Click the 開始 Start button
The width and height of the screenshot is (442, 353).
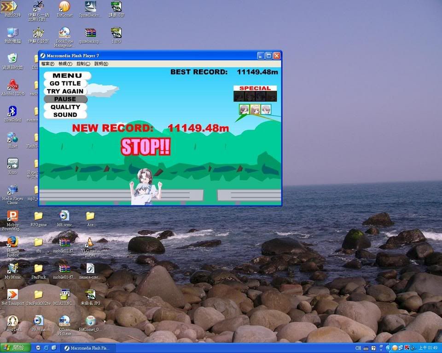tap(15, 348)
